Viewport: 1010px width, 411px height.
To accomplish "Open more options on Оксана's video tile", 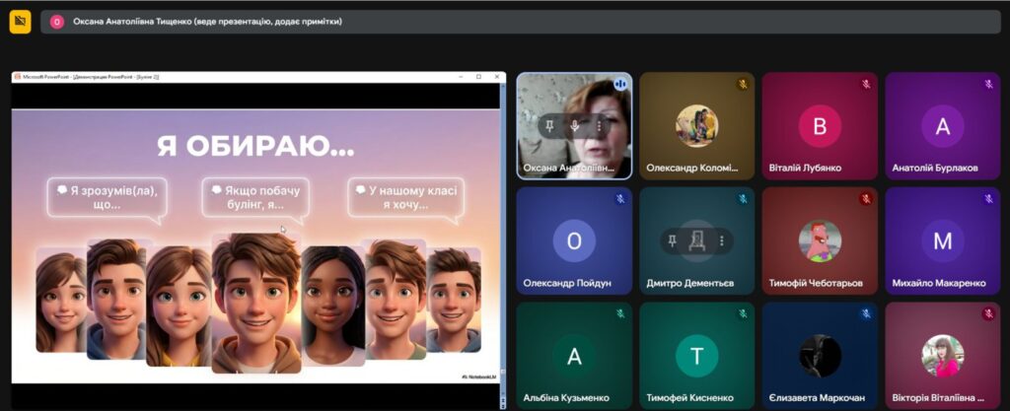I will tap(599, 126).
